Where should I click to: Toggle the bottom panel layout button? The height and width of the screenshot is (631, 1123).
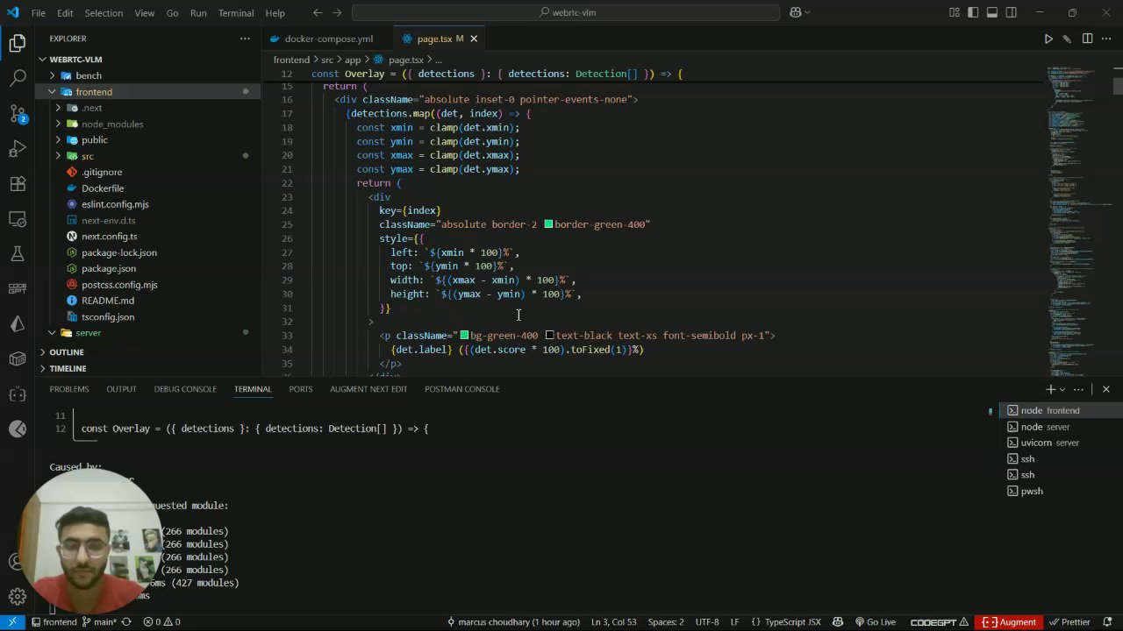(x=992, y=13)
